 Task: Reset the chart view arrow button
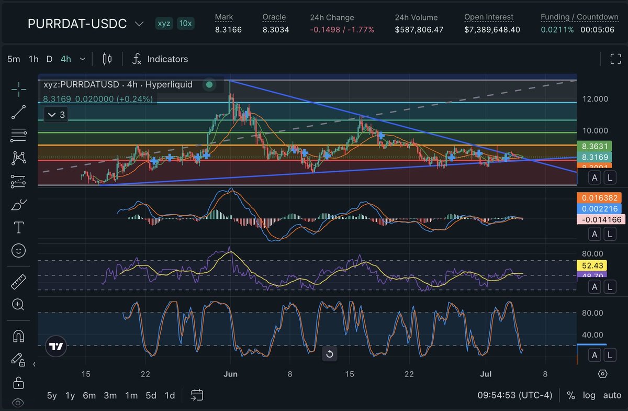click(330, 354)
